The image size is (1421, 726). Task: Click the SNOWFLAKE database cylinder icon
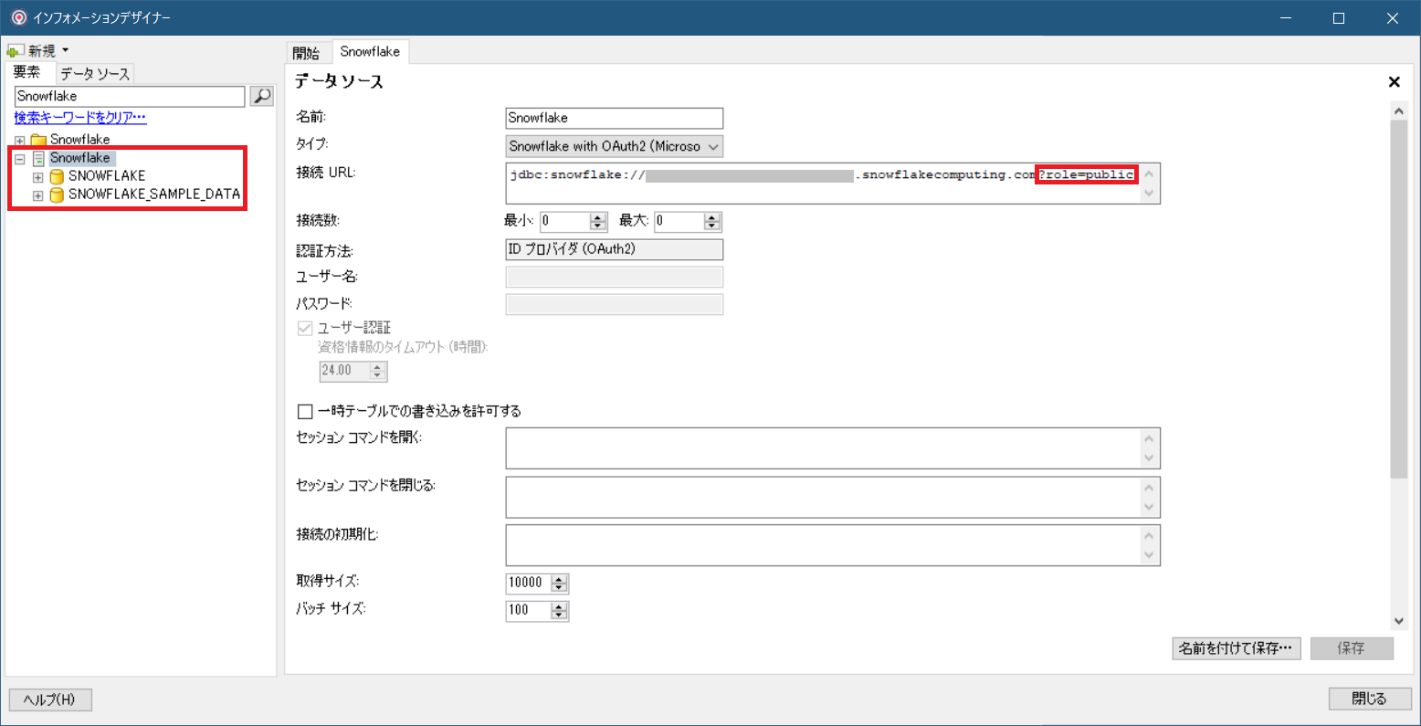(x=57, y=176)
